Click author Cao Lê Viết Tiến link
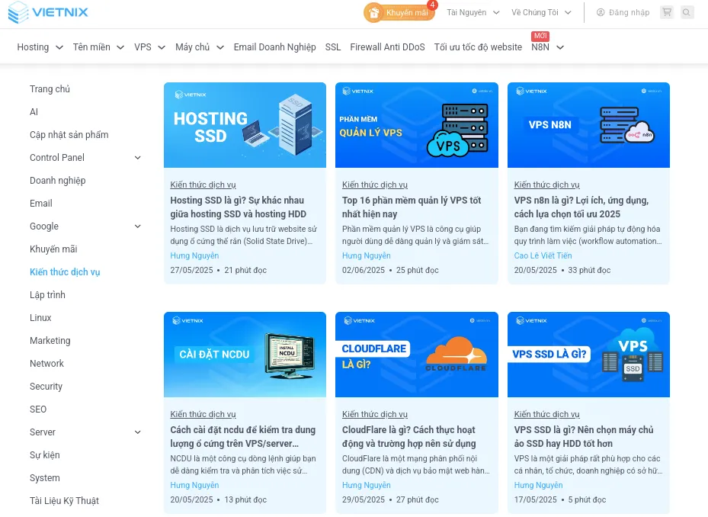Image resolution: width=708 pixels, height=517 pixels. [x=543, y=256]
